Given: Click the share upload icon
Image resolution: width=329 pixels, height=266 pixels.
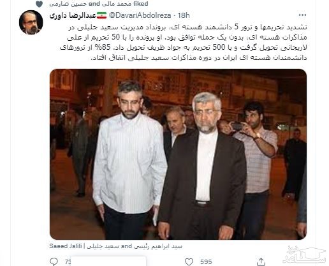Looking at the screenshot, I should (x=261, y=262).
